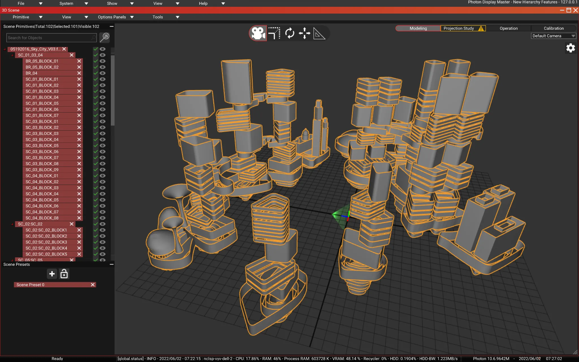579x362 pixels.
Task: Toggle checkmark for SC_03_BLOCK_09
Action: pyautogui.click(x=96, y=170)
